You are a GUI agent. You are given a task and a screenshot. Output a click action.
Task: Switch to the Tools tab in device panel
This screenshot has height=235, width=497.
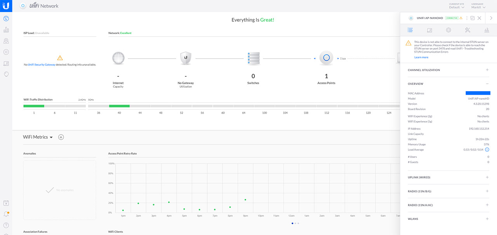point(467,30)
